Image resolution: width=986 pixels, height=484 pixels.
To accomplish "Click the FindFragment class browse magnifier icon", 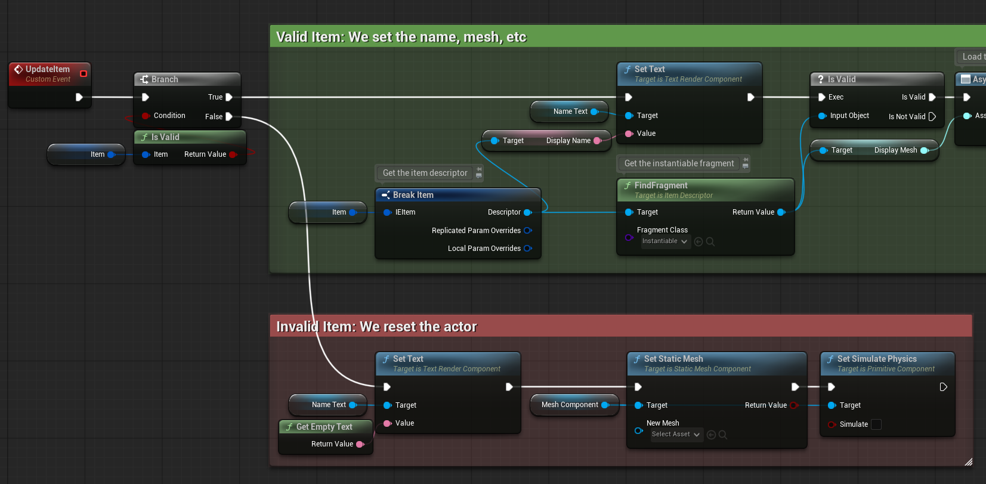I will (x=710, y=241).
